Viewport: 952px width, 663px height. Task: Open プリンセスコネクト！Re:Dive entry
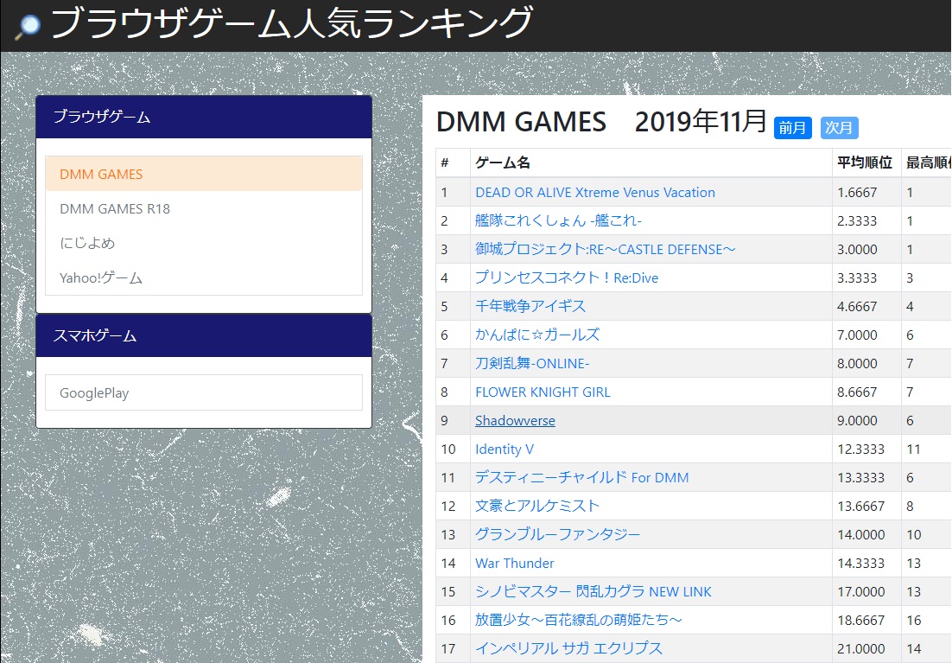[567, 277]
